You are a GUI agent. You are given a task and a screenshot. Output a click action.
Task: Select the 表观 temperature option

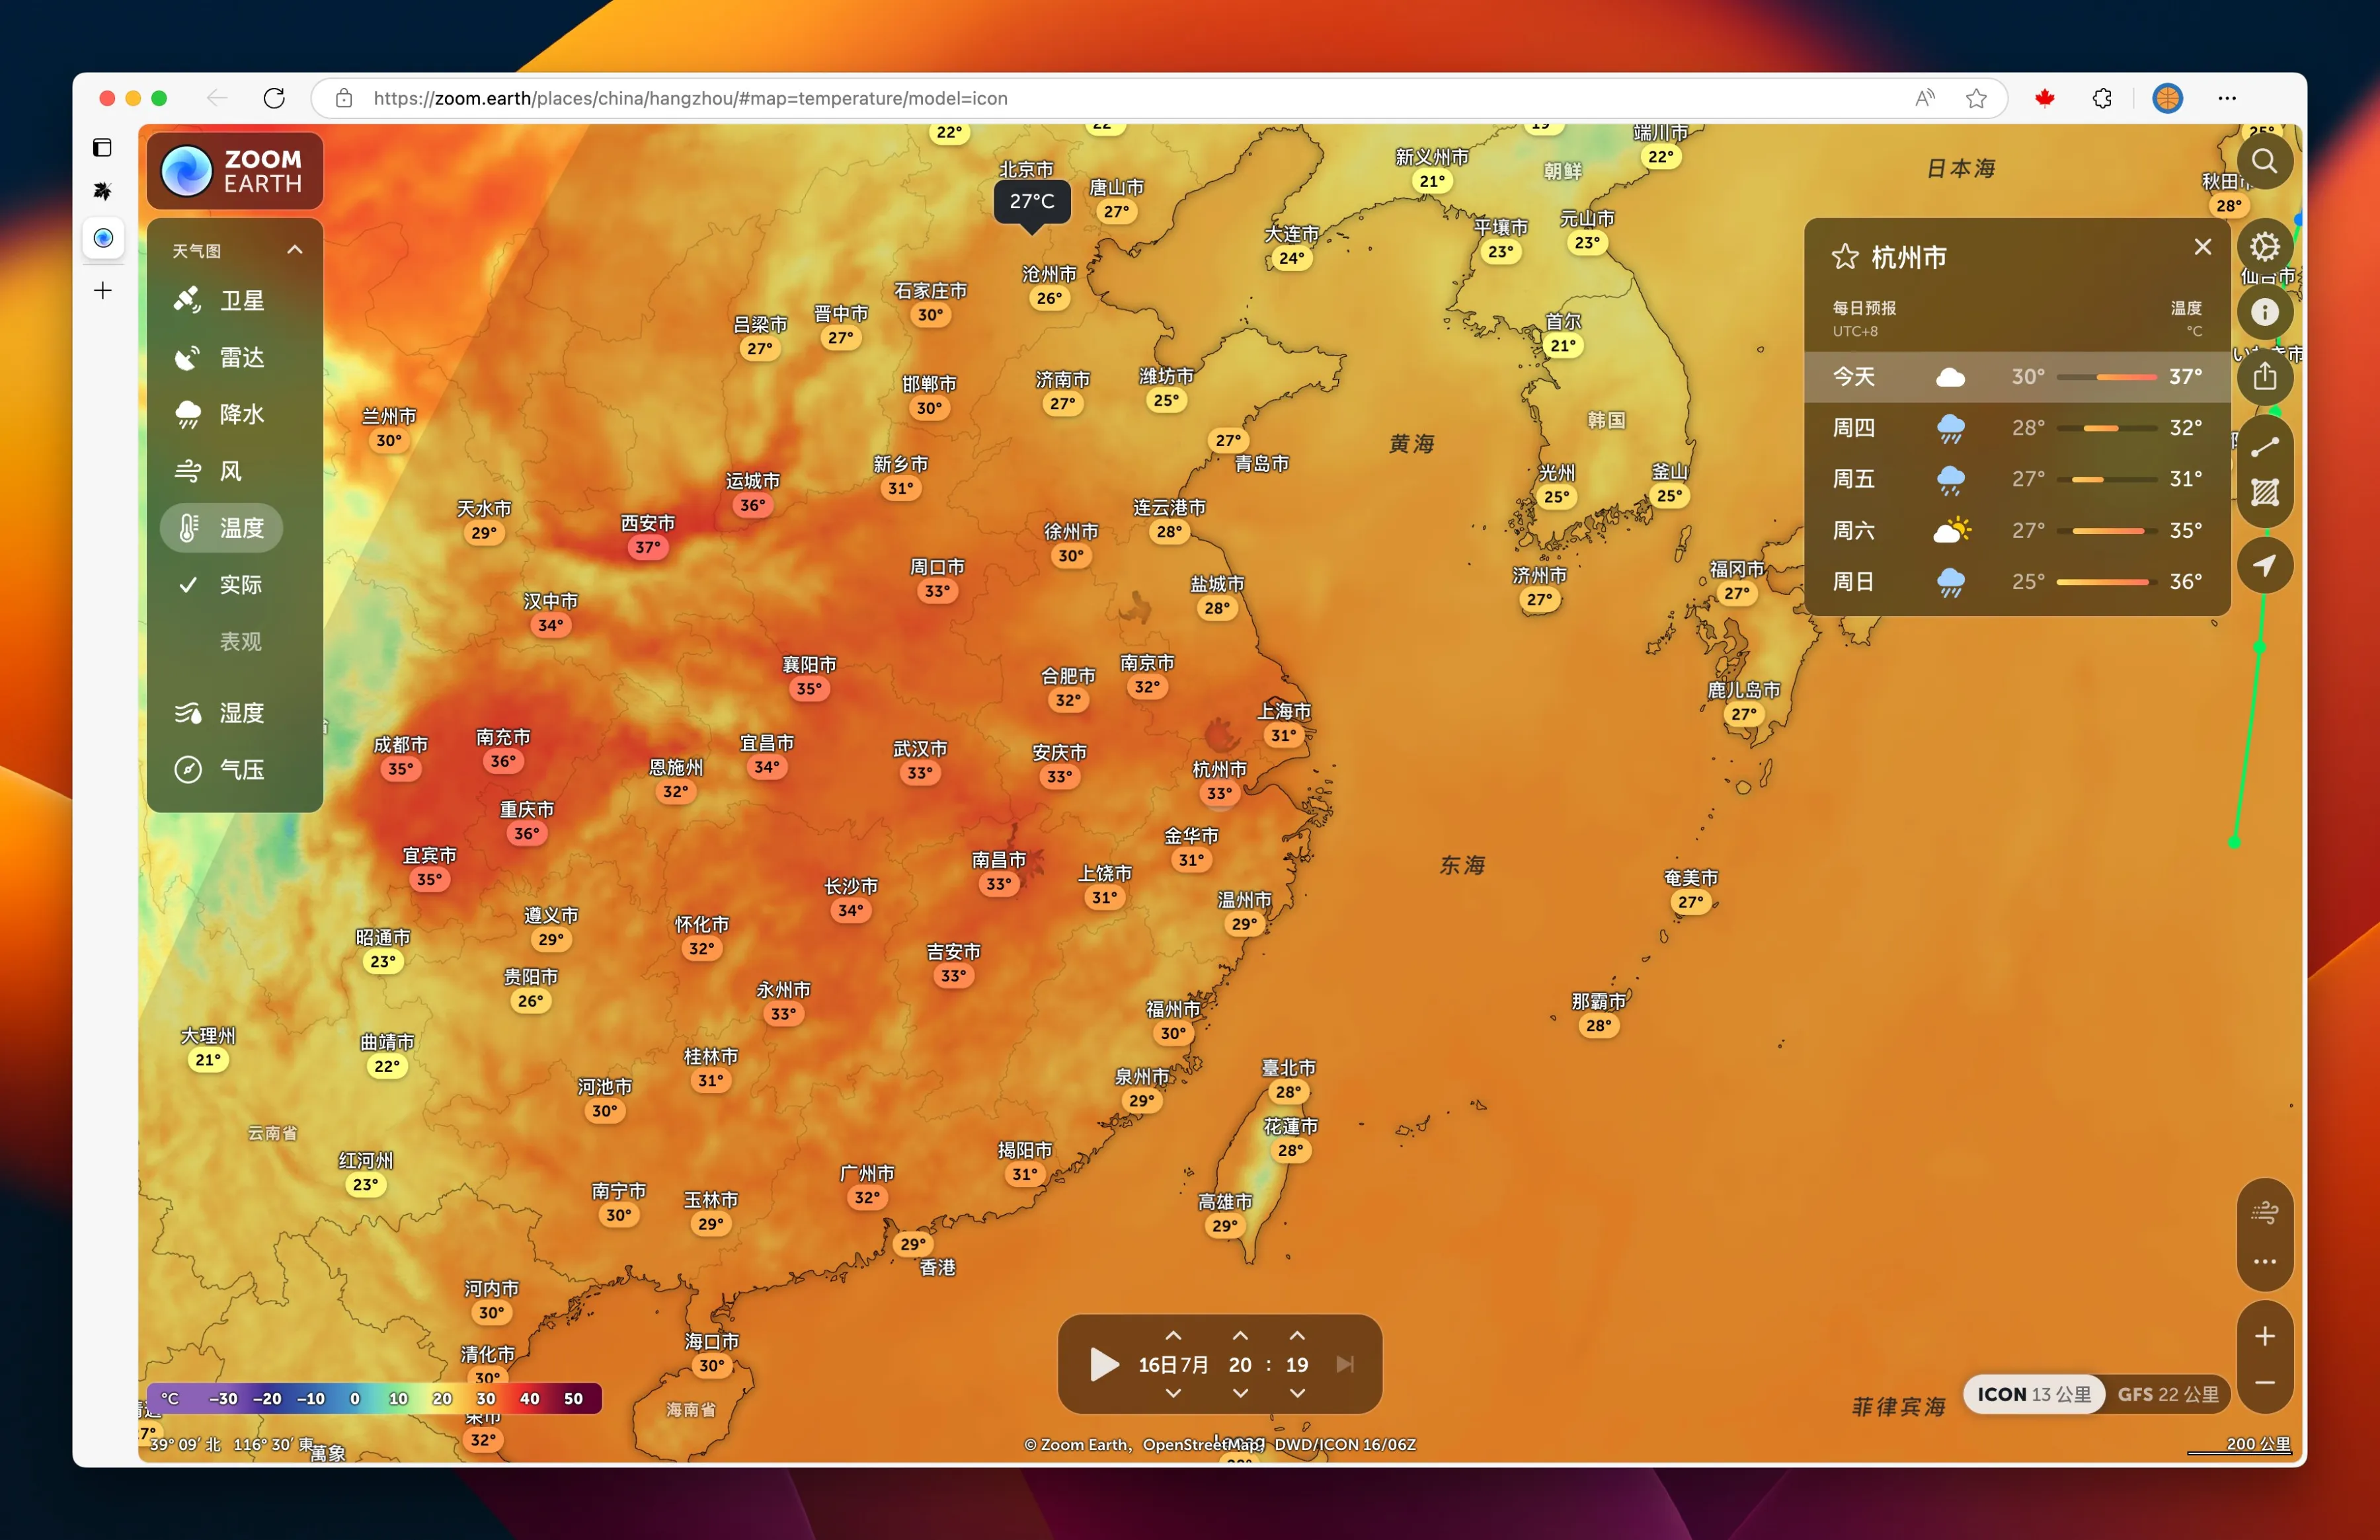coord(240,641)
